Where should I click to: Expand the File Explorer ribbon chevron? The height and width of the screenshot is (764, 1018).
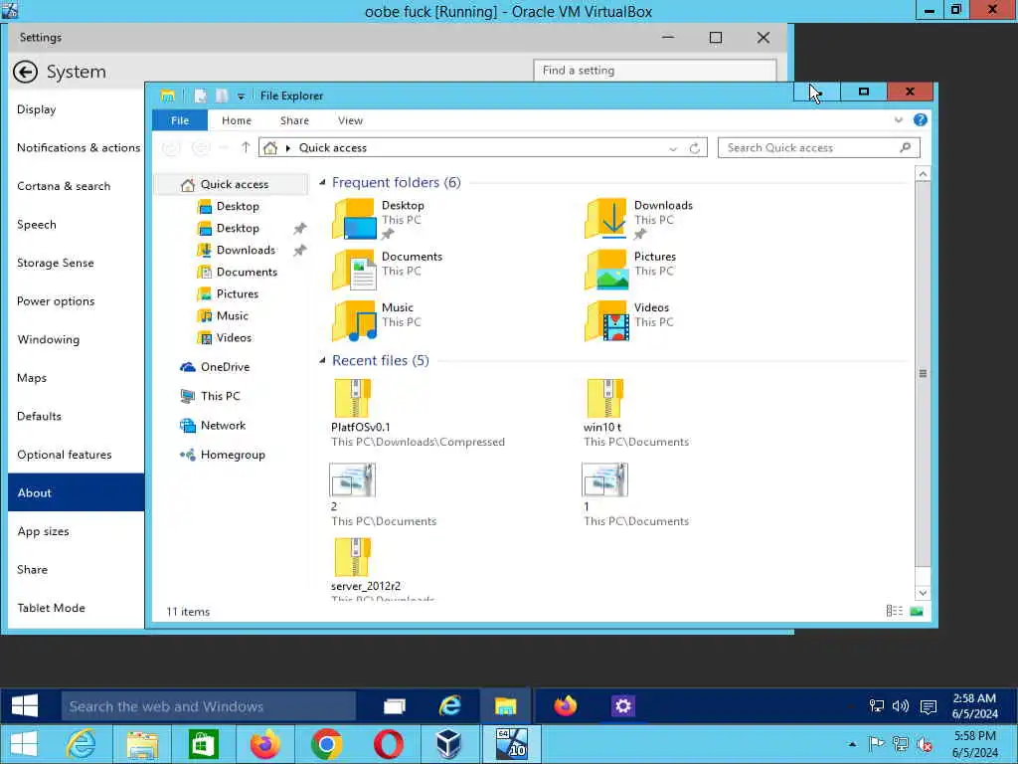899,120
